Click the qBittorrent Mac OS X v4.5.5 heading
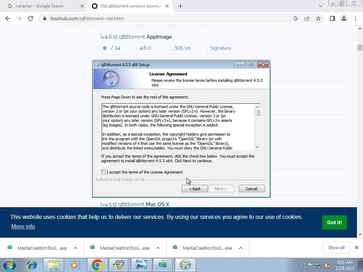The width and height of the screenshot is (363, 272). [135, 204]
